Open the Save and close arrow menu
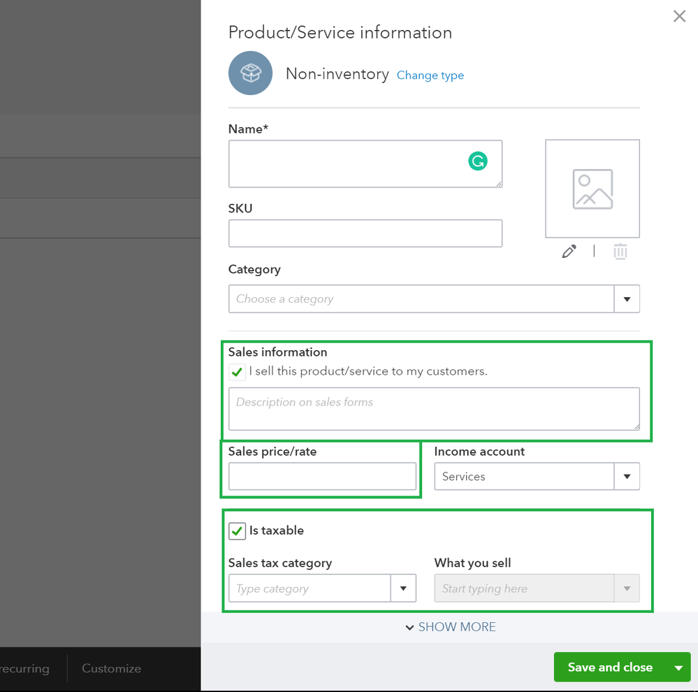The image size is (698, 692). tap(678, 668)
